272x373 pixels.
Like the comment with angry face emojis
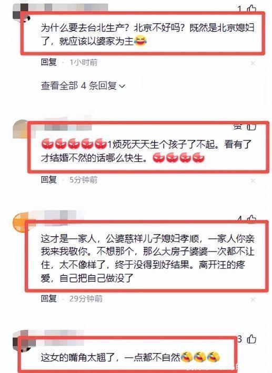(251, 127)
